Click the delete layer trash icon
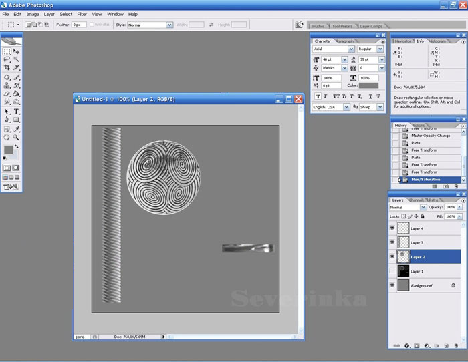Screen dimensions: 468x362 tap(456, 346)
